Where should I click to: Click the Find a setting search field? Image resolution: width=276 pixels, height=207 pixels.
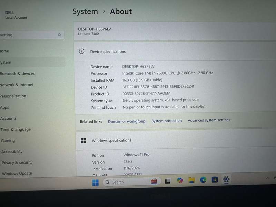32,35
